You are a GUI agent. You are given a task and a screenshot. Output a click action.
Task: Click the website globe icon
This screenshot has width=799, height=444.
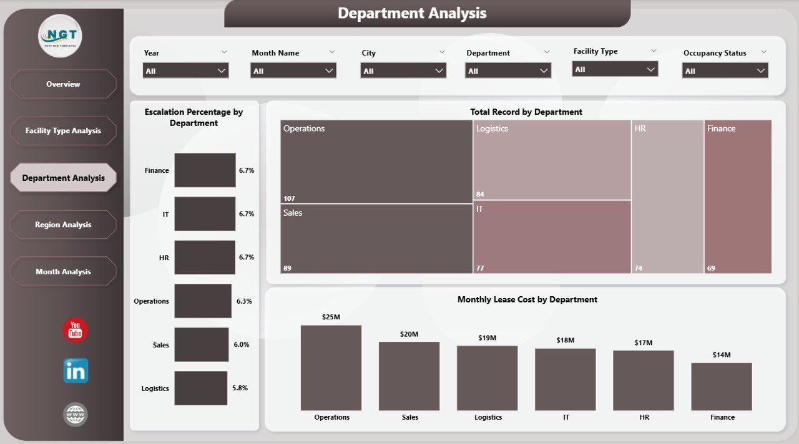(x=76, y=415)
